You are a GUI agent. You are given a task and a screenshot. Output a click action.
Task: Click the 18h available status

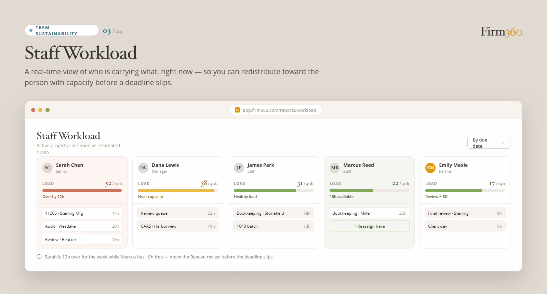[x=342, y=197]
